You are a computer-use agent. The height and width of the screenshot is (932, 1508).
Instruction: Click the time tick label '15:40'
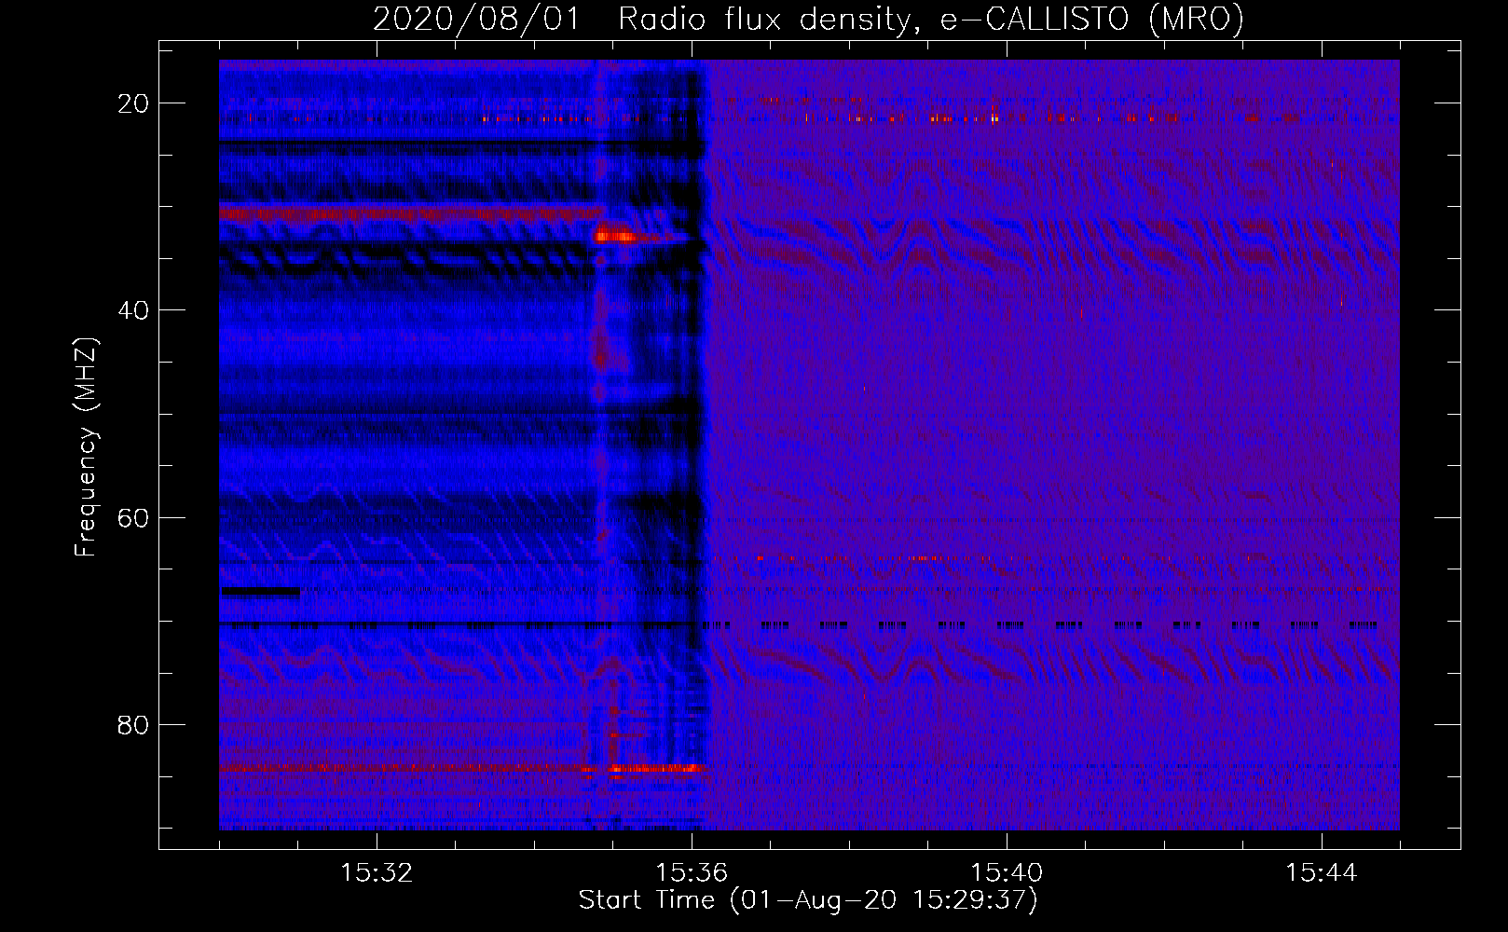pos(1007,873)
